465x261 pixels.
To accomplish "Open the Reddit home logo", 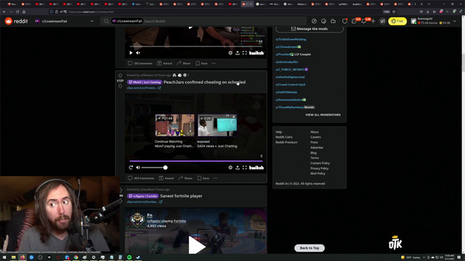I will [x=16, y=21].
